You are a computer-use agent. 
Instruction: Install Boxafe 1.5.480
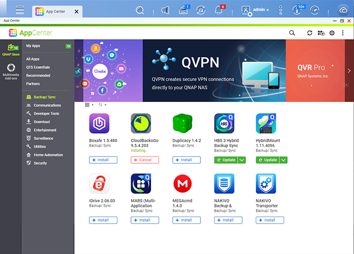click(x=103, y=160)
